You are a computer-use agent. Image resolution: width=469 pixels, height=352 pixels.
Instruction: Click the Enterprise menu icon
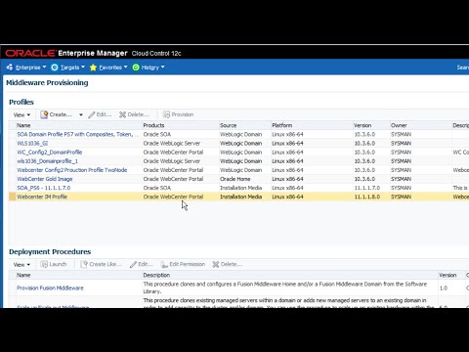coord(10,67)
